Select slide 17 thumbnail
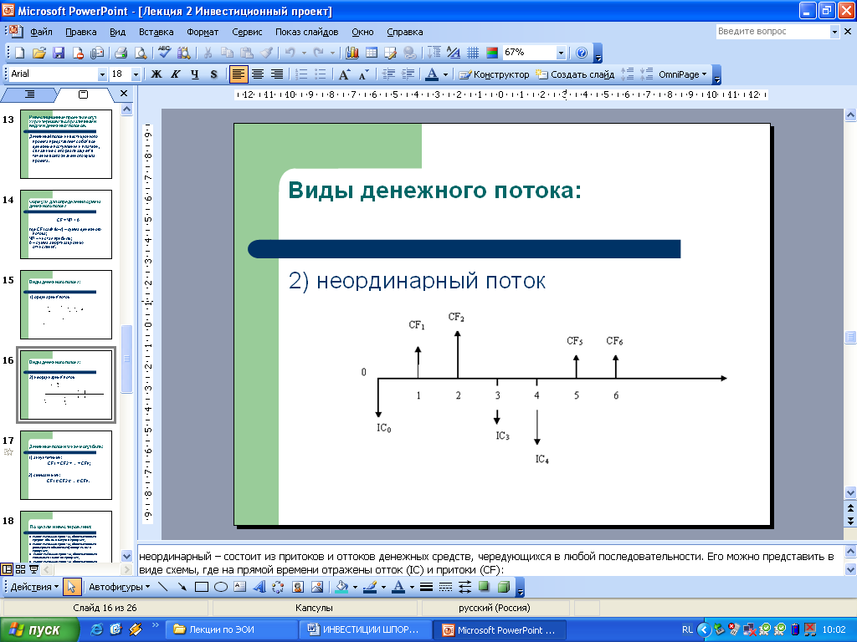The image size is (857, 642). click(x=66, y=465)
